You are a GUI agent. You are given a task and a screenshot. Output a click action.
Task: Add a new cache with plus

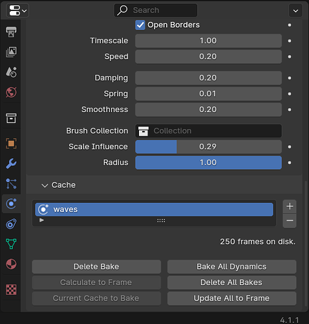tap(290, 206)
